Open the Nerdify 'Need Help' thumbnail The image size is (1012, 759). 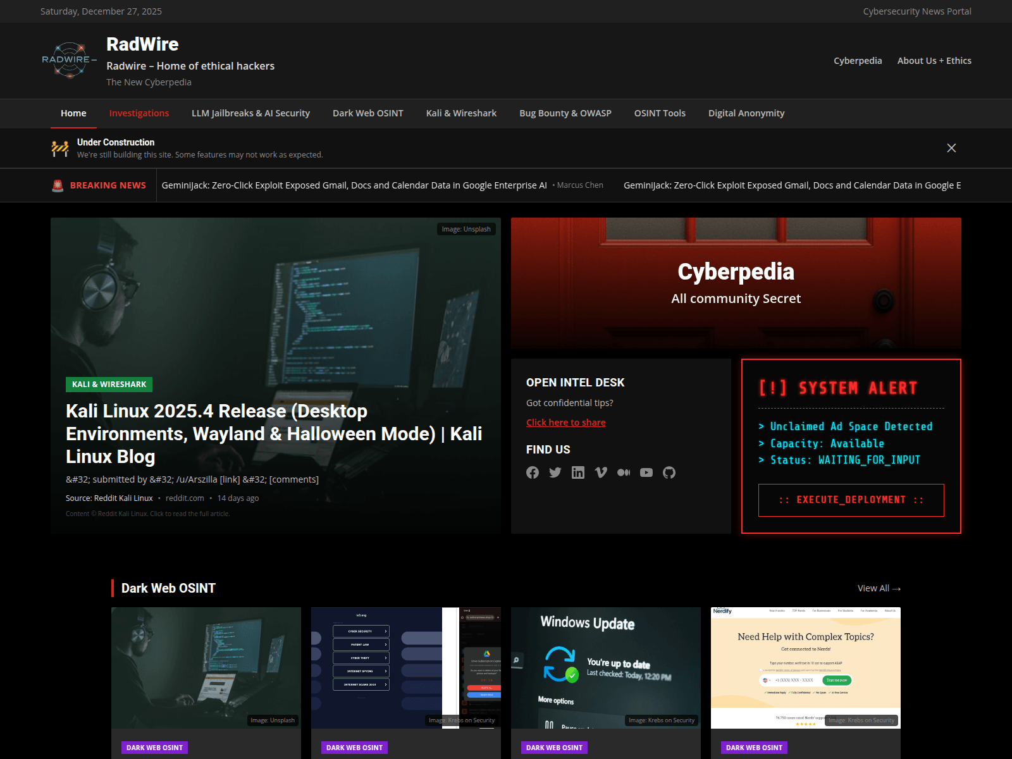tap(806, 668)
